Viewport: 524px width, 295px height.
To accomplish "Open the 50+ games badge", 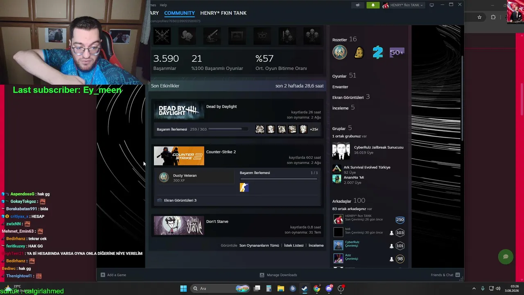I will (397, 52).
